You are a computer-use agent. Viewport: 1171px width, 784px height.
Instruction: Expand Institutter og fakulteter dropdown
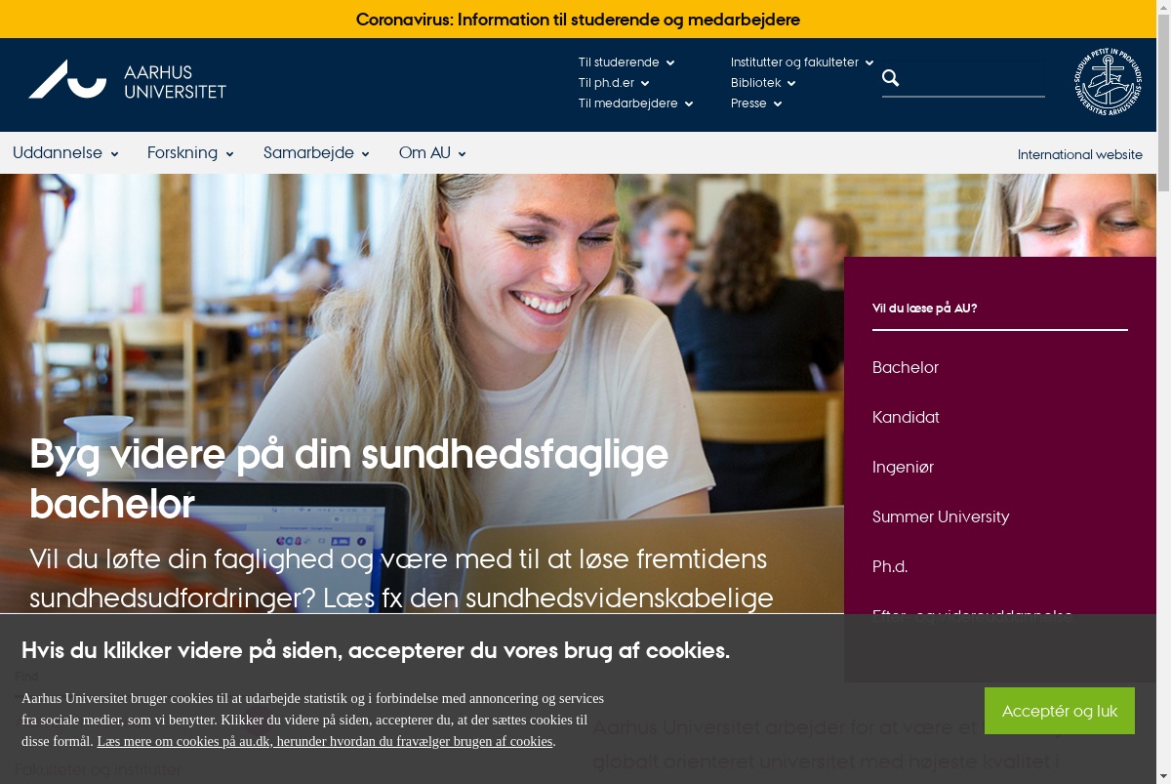(802, 62)
